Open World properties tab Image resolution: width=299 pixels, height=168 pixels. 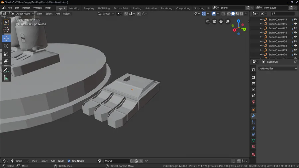(253, 102)
